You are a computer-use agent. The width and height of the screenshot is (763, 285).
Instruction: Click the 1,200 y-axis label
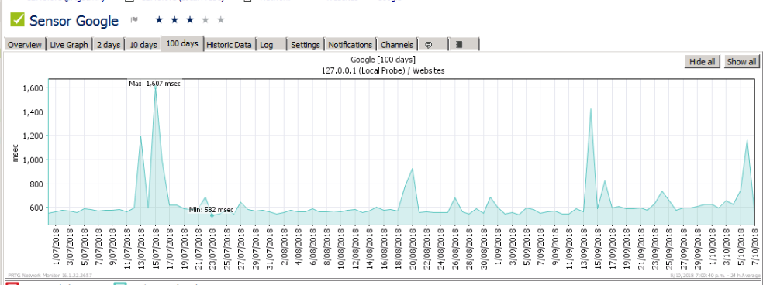[33, 136]
